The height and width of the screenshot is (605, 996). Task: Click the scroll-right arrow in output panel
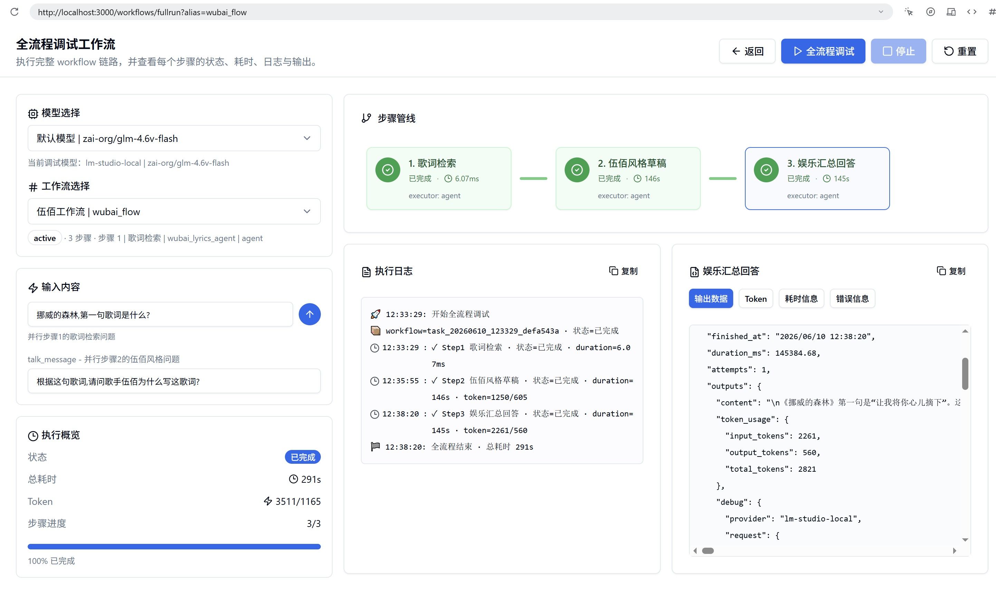pyautogui.click(x=955, y=550)
